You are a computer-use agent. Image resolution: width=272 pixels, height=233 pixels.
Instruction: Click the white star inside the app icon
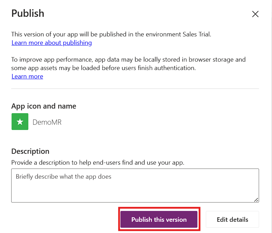20,122
